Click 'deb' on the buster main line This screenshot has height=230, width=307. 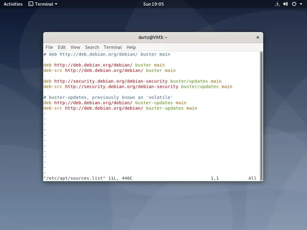(x=47, y=65)
